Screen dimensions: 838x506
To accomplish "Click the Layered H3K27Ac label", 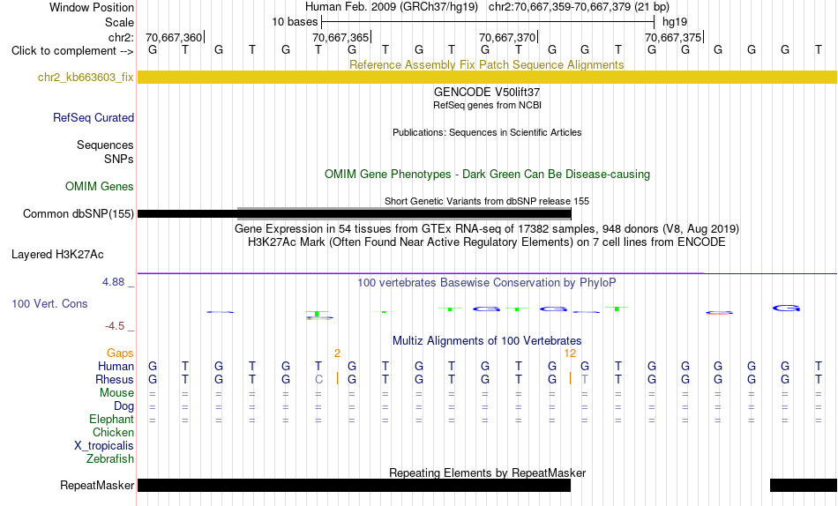I will tap(57, 255).
